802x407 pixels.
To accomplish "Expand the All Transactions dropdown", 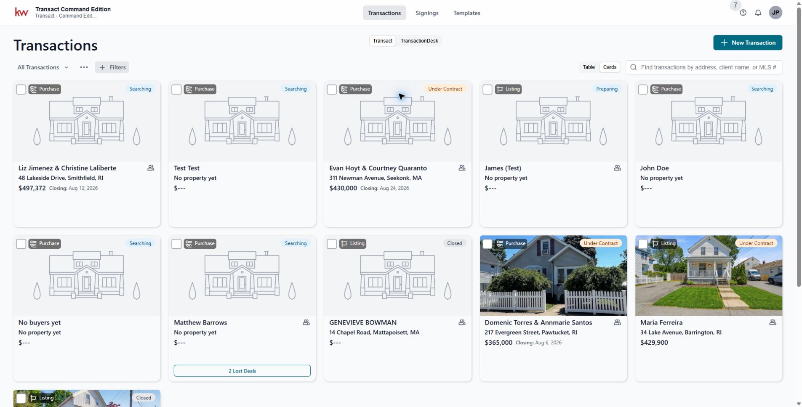I will (43, 67).
